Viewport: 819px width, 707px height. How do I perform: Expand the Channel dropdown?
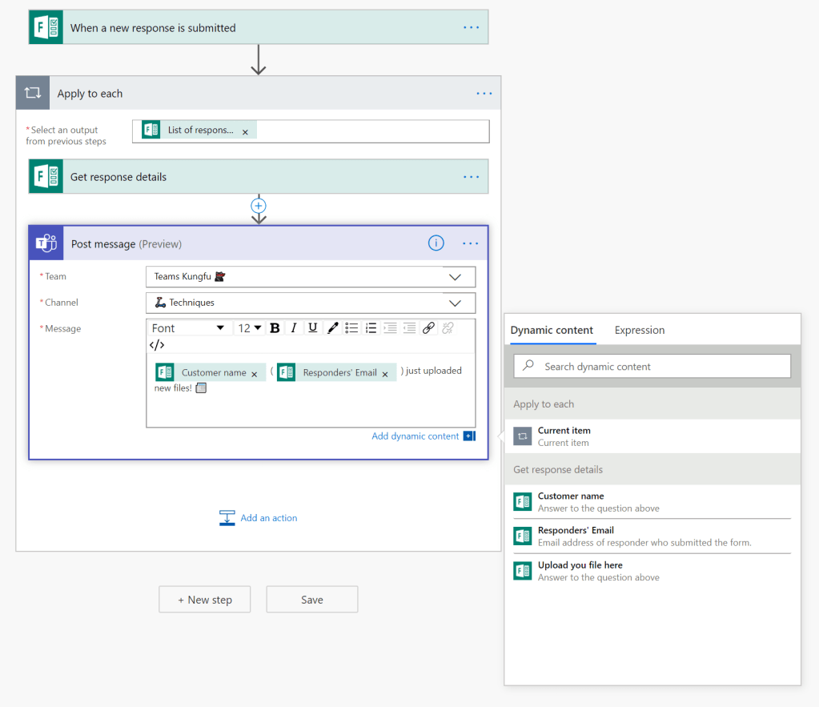[455, 303]
